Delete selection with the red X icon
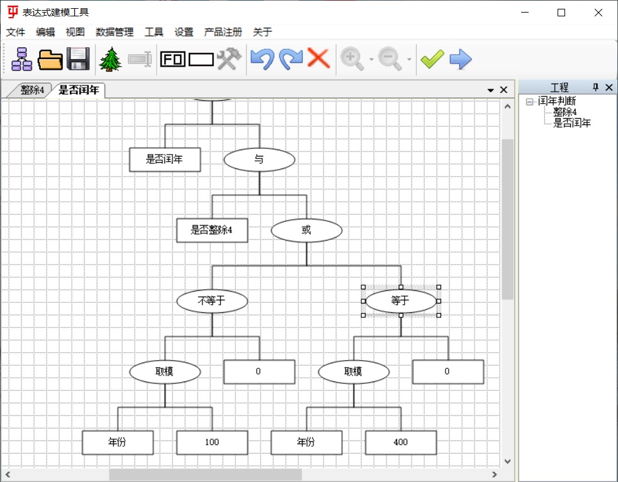 click(x=318, y=59)
